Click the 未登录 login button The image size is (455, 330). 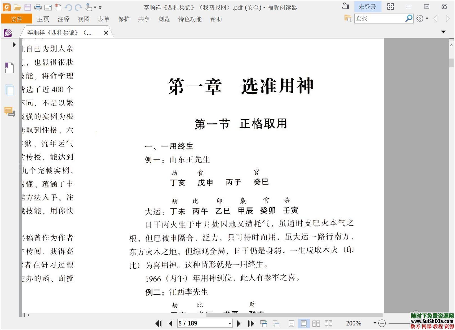click(x=368, y=6)
